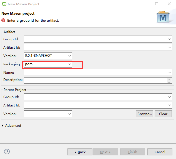Open the artifact Group Id dropdown arrow
This screenshot has width=176, height=159.
tap(170, 39)
